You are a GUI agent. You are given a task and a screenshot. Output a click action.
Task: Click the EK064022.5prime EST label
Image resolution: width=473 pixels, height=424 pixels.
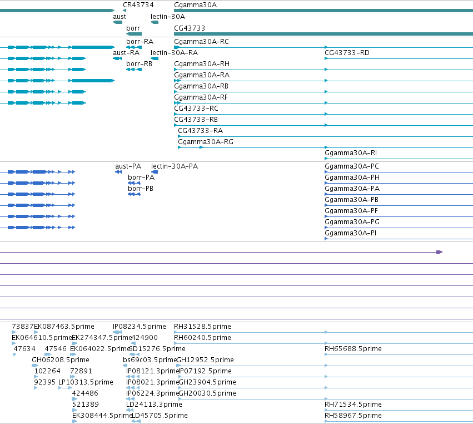click(100, 349)
